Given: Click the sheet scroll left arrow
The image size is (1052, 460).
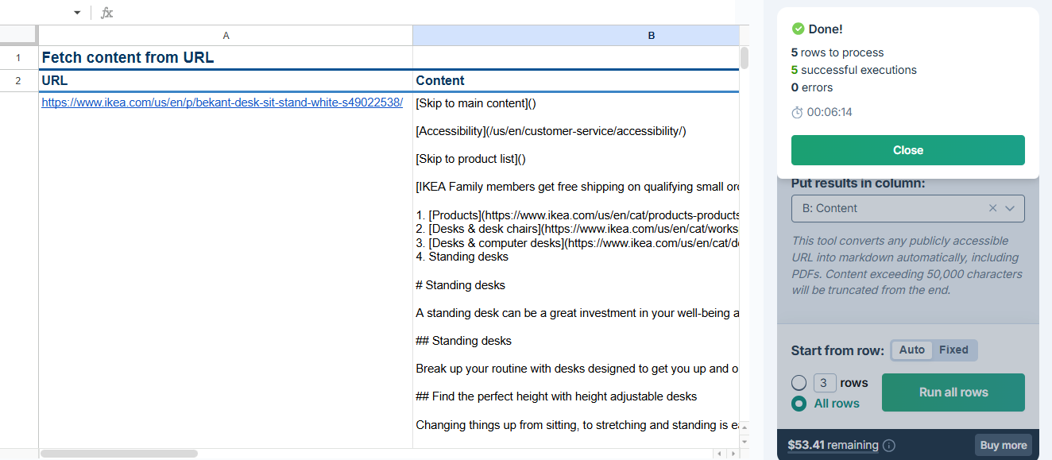Looking at the screenshot, I should pyautogui.click(x=718, y=454).
